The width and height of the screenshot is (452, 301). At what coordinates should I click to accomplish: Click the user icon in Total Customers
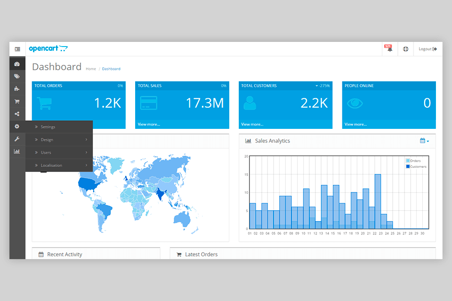[x=250, y=103]
